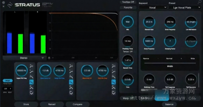203x107 pixels.
Task: Click the Width slider track
Action: click(x=170, y=63)
